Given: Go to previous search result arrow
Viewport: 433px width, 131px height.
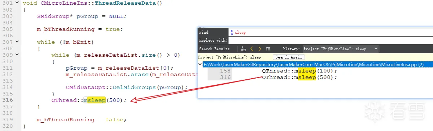Looking at the screenshot, I should click(252, 49).
